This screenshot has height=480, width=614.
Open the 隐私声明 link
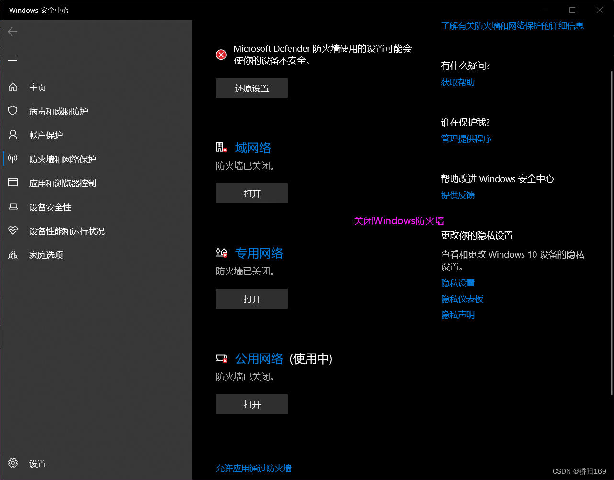point(458,315)
